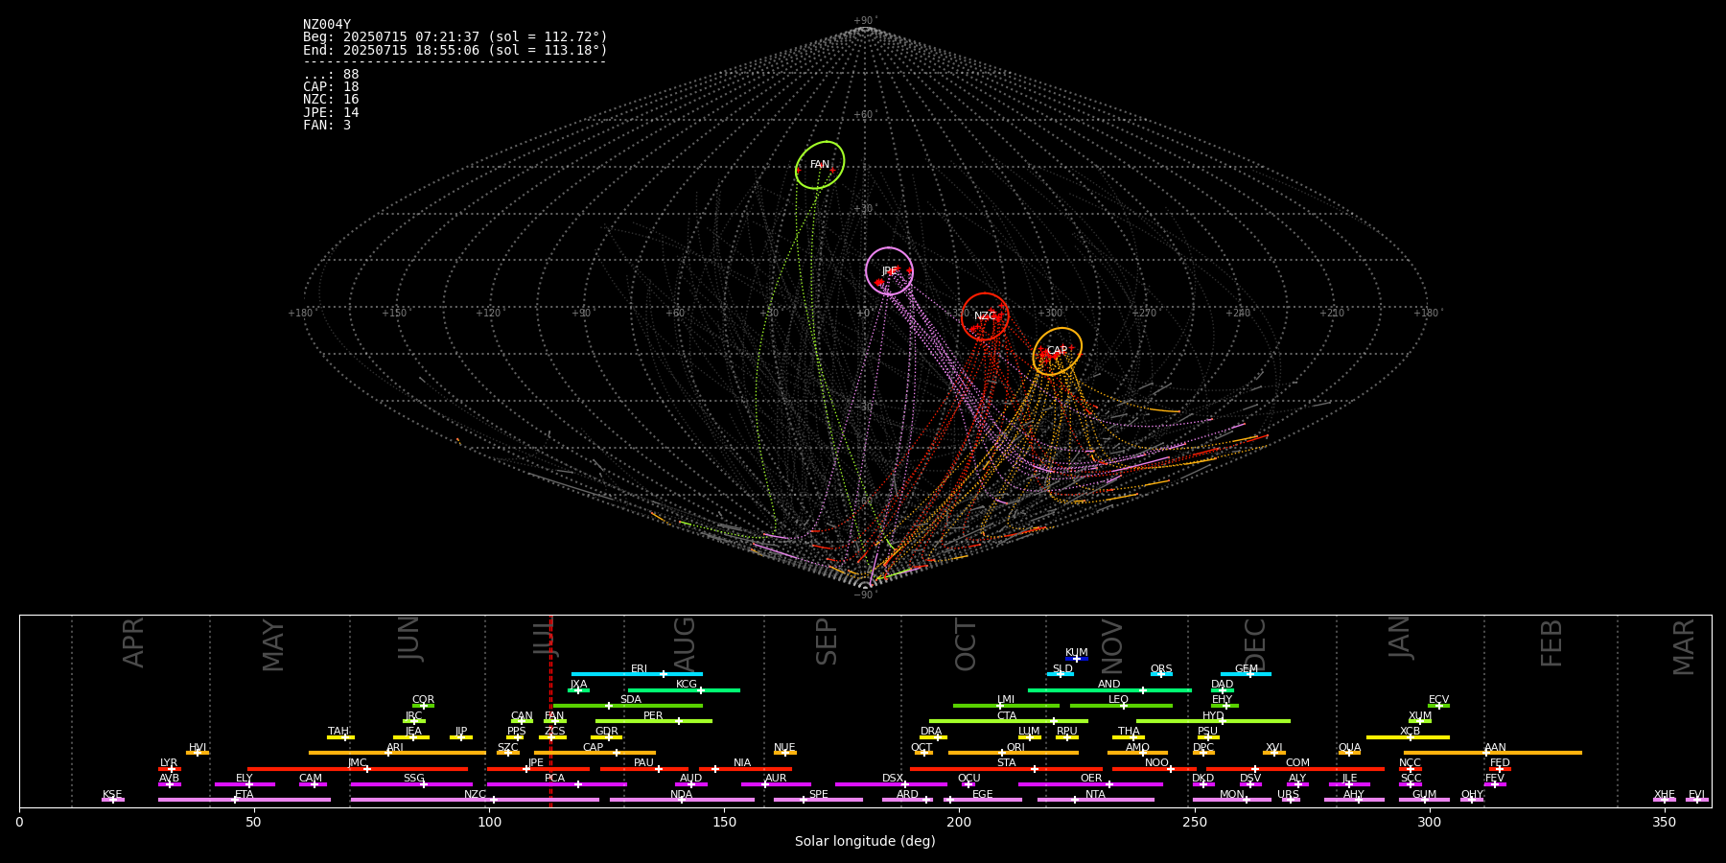Viewport: 1726px width, 863px height.
Task: Click the NTA shower bar in timeline
Action: (x=1096, y=800)
